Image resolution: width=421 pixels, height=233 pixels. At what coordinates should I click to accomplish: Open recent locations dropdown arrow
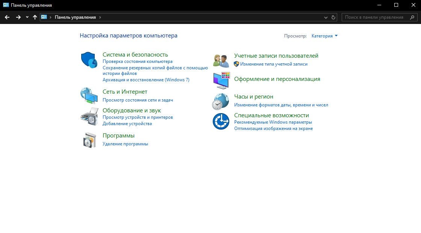pyautogui.click(x=27, y=17)
